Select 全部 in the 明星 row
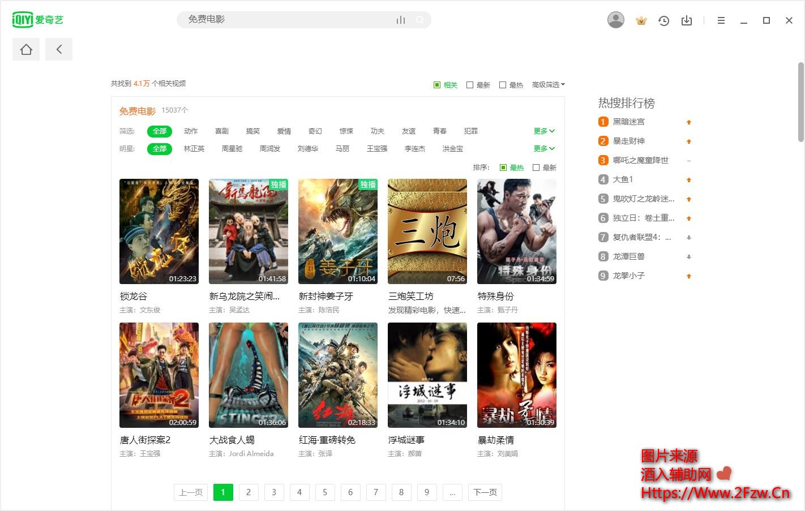The height and width of the screenshot is (511, 805). click(160, 148)
